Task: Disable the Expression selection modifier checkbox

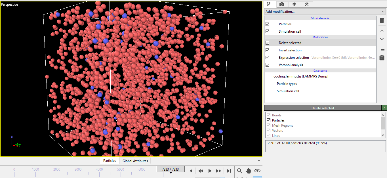Action: pos(267,58)
